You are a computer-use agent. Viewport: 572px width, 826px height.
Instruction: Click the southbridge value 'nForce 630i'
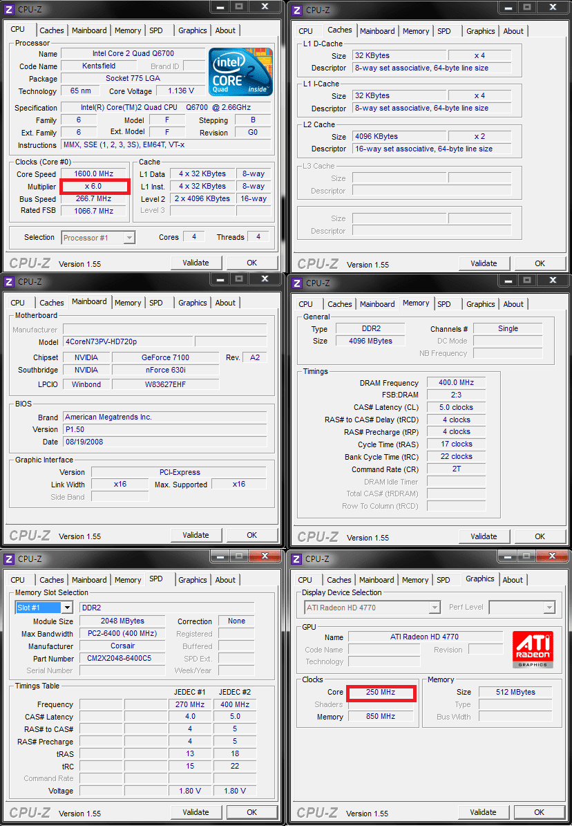[165, 370]
